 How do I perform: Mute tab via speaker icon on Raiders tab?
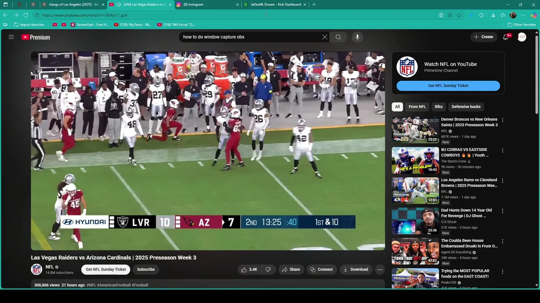coord(119,5)
